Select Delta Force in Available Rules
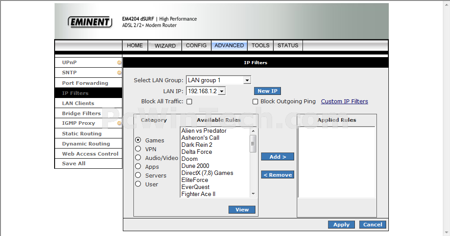This screenshot has height=236, width=450. pos(215,152)
